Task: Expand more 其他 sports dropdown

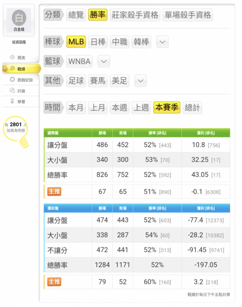Action: click(x=140, y=81)
